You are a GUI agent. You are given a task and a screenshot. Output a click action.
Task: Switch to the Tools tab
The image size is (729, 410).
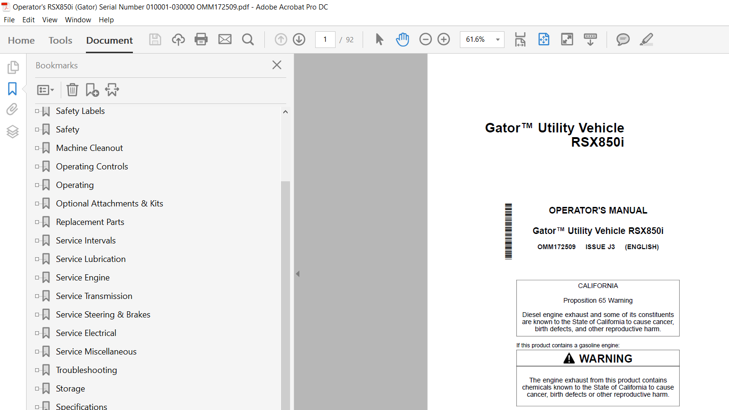(x=60, y=40)
